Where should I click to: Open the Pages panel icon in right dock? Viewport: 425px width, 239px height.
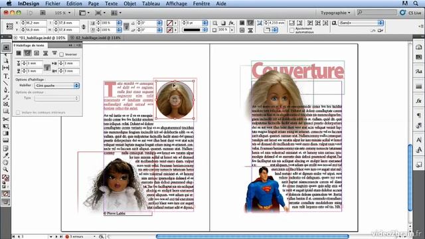click(x=418, y=47)
